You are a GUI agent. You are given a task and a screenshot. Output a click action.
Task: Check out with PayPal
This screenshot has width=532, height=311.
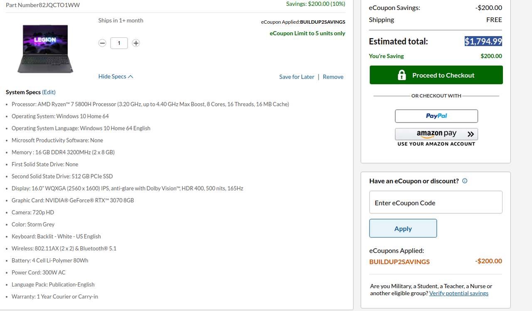coord(436,116)
